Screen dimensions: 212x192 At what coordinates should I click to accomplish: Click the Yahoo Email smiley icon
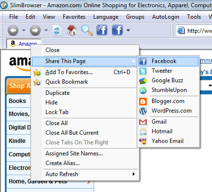(143, 141)
